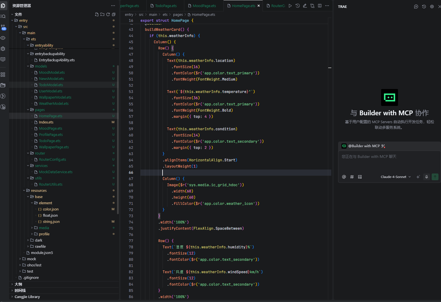Close the HomePage.ets tab
Viewport: 441px width, 302px height.
(259, 6)
